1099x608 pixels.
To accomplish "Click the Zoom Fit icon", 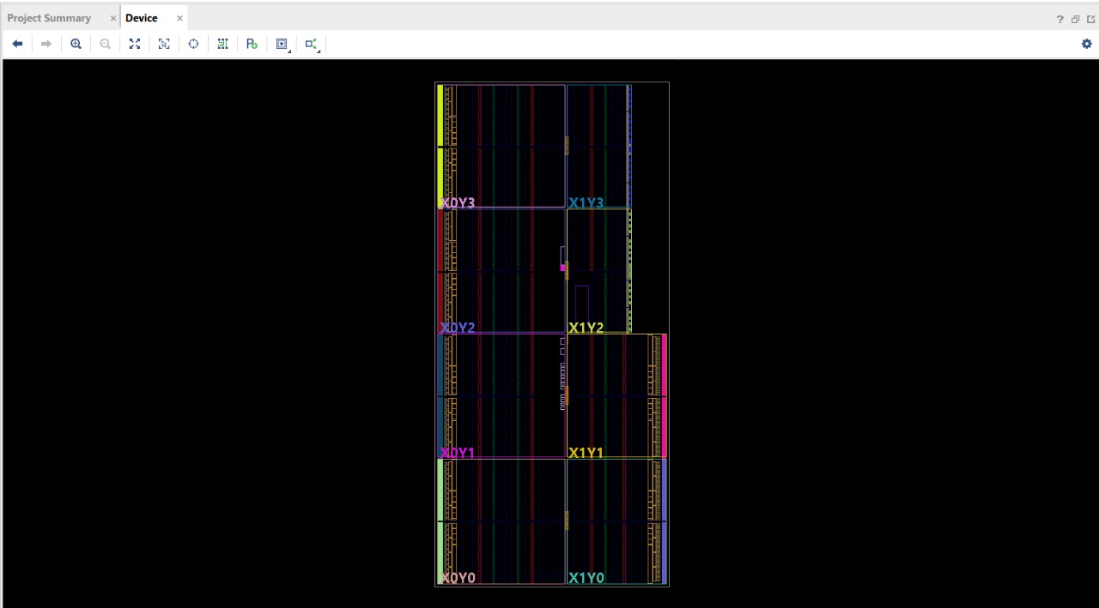I will [134, 44].
